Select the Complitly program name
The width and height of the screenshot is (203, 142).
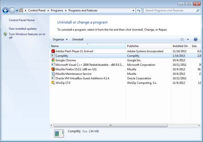pos(62,56)
